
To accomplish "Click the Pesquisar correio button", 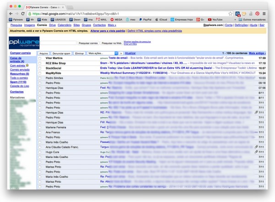I will click(x=88, y=43).
